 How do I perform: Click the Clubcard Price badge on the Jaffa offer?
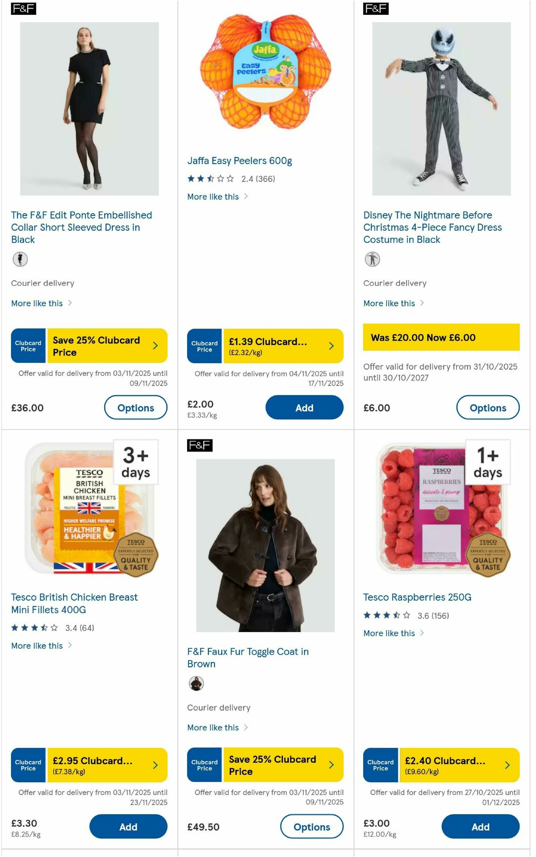coord(204,345)
